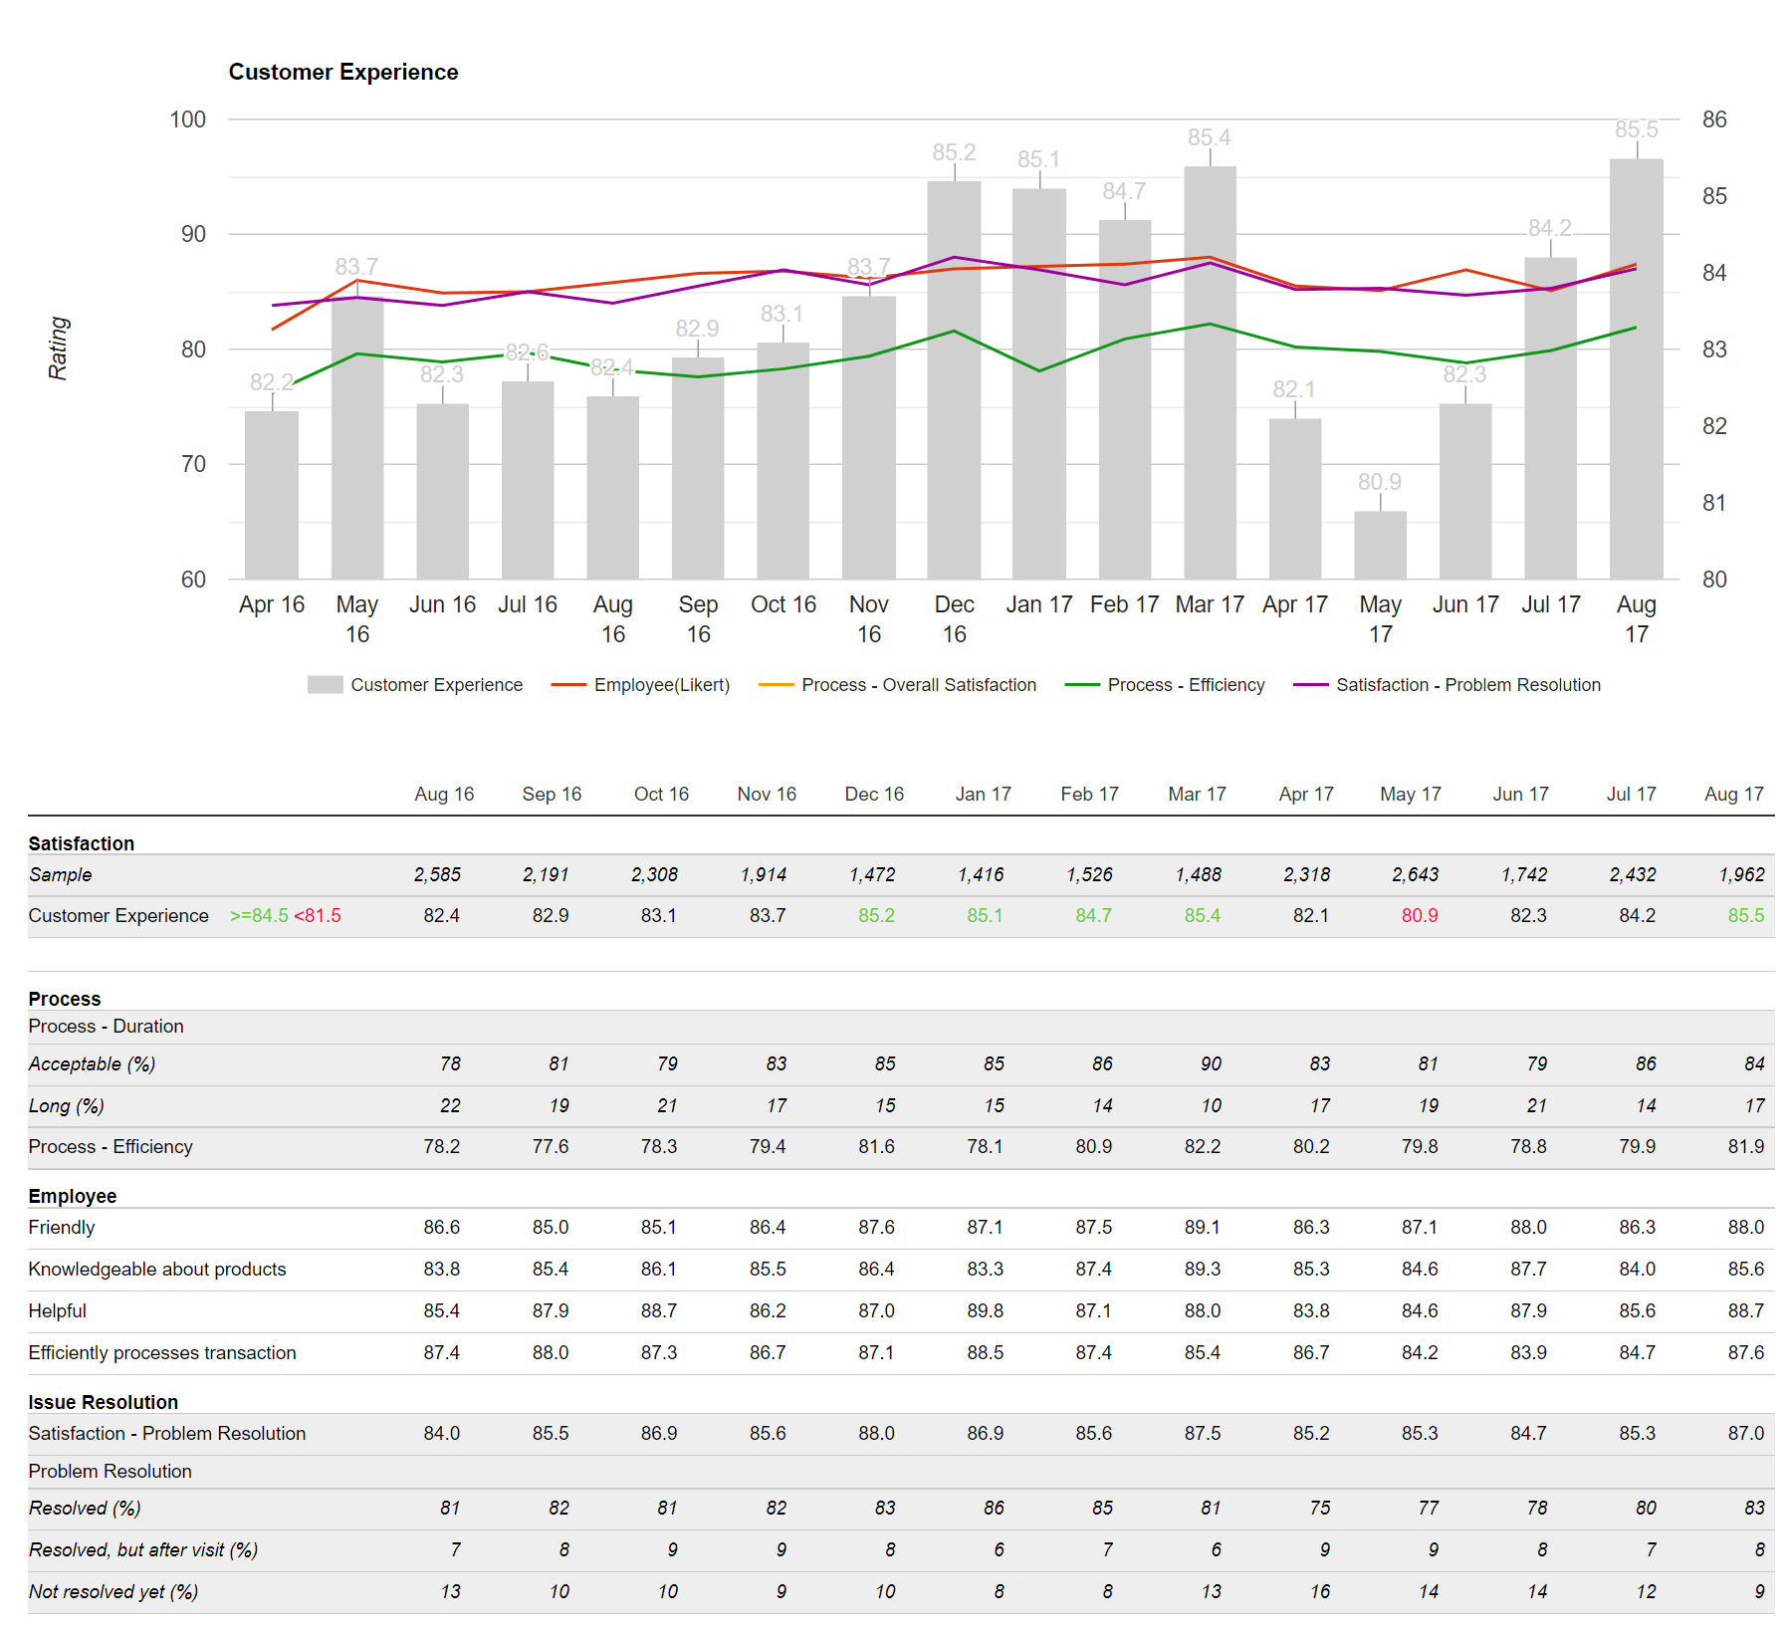Viewport: 1787px width, 1641px height.
Task: Click the Mar 17 table column header
Action: point(1197,794)
